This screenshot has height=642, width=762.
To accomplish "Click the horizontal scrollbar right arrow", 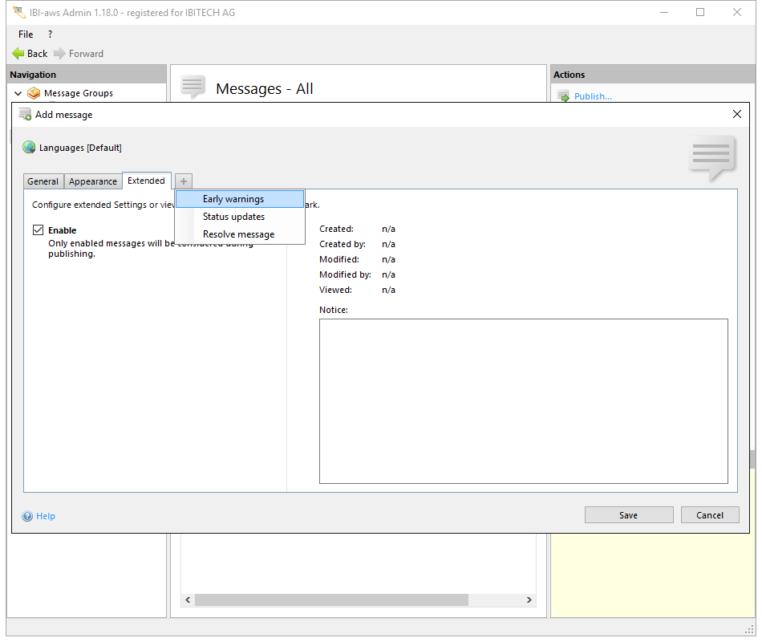I will pos(529,599).
